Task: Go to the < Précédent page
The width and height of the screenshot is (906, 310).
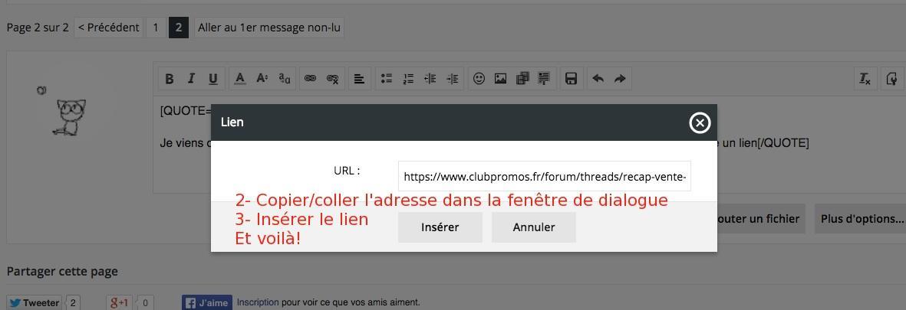Action: pos(109,27)
